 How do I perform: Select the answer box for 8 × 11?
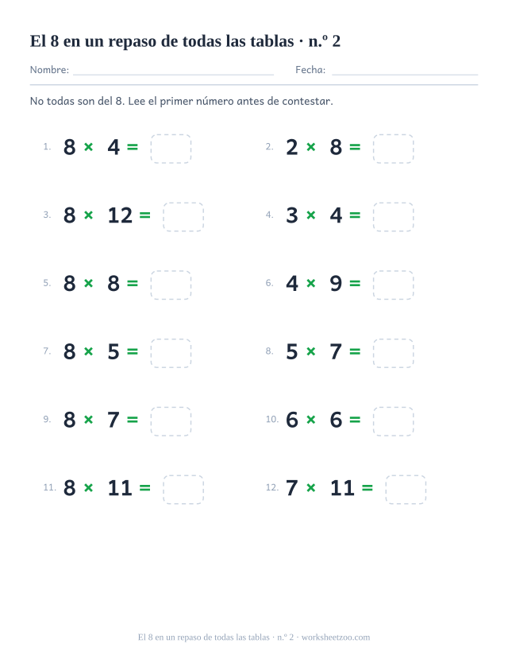(x=183, y=490)
